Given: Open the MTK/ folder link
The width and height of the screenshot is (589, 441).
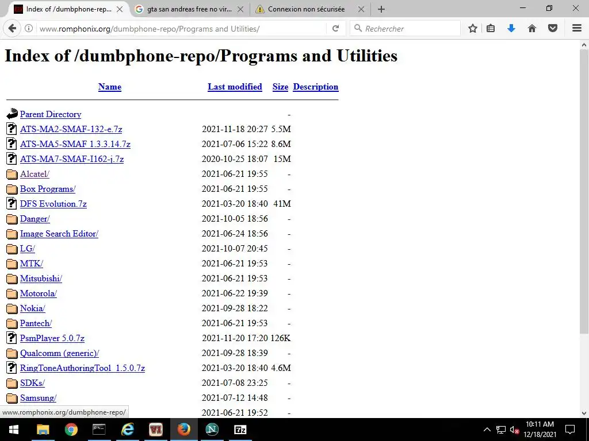Looking at the screenshot, I should pyautogui.click(x=32, y=264).
